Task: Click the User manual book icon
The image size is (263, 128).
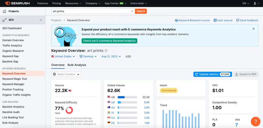Action: coord(215,20)
